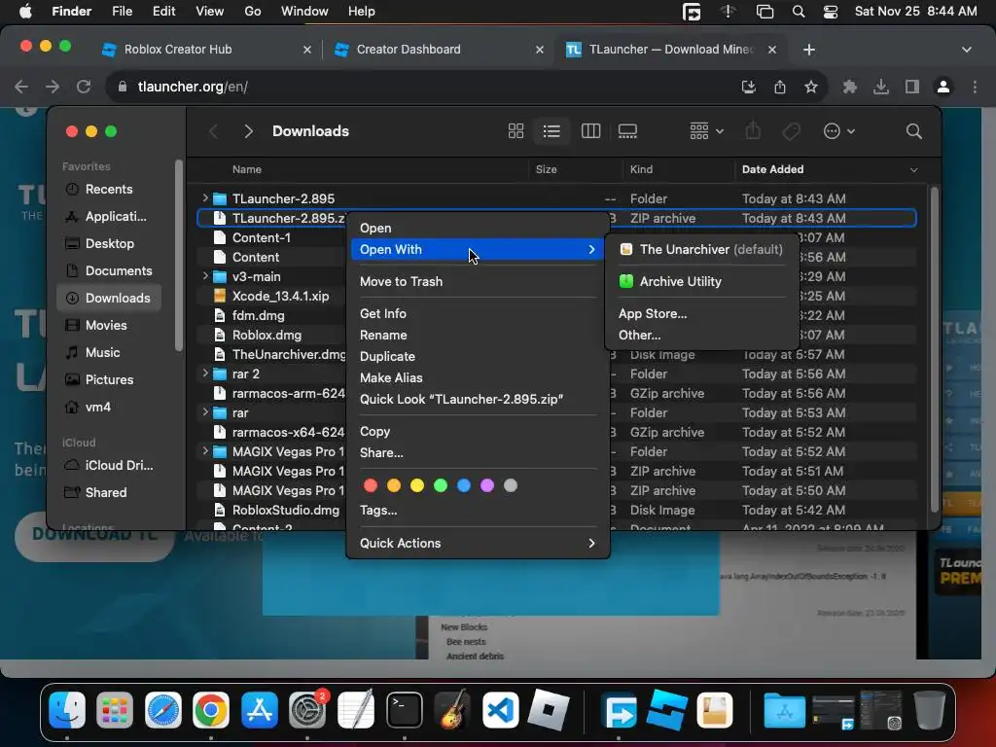Open Documents in Finder sidebar
996x747 pixels.
109,271
